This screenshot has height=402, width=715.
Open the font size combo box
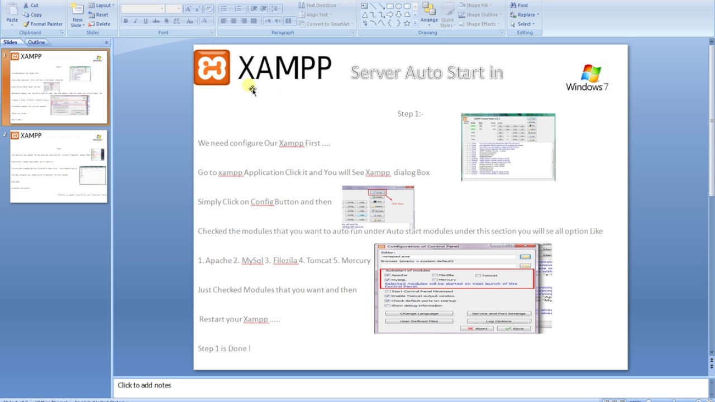pos(173,9)
